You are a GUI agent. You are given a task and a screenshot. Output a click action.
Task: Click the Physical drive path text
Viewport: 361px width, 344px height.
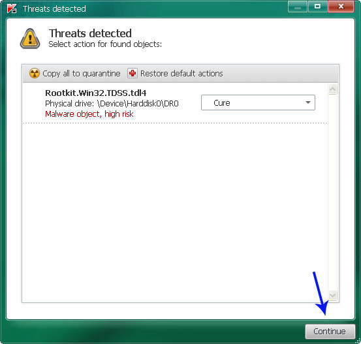pos(112,104)
